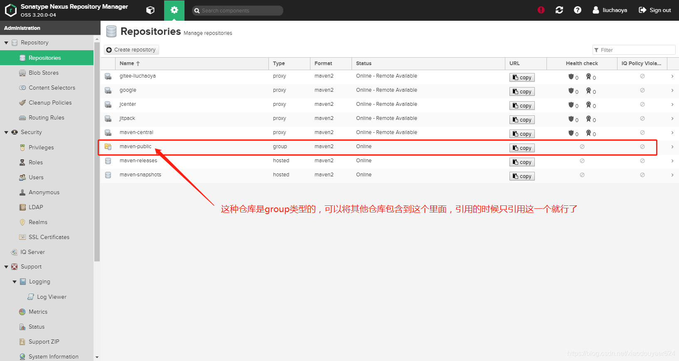This screenshot has width=679, height=361.
Task: Copy URL of jitpack repository
Action: 522,120
